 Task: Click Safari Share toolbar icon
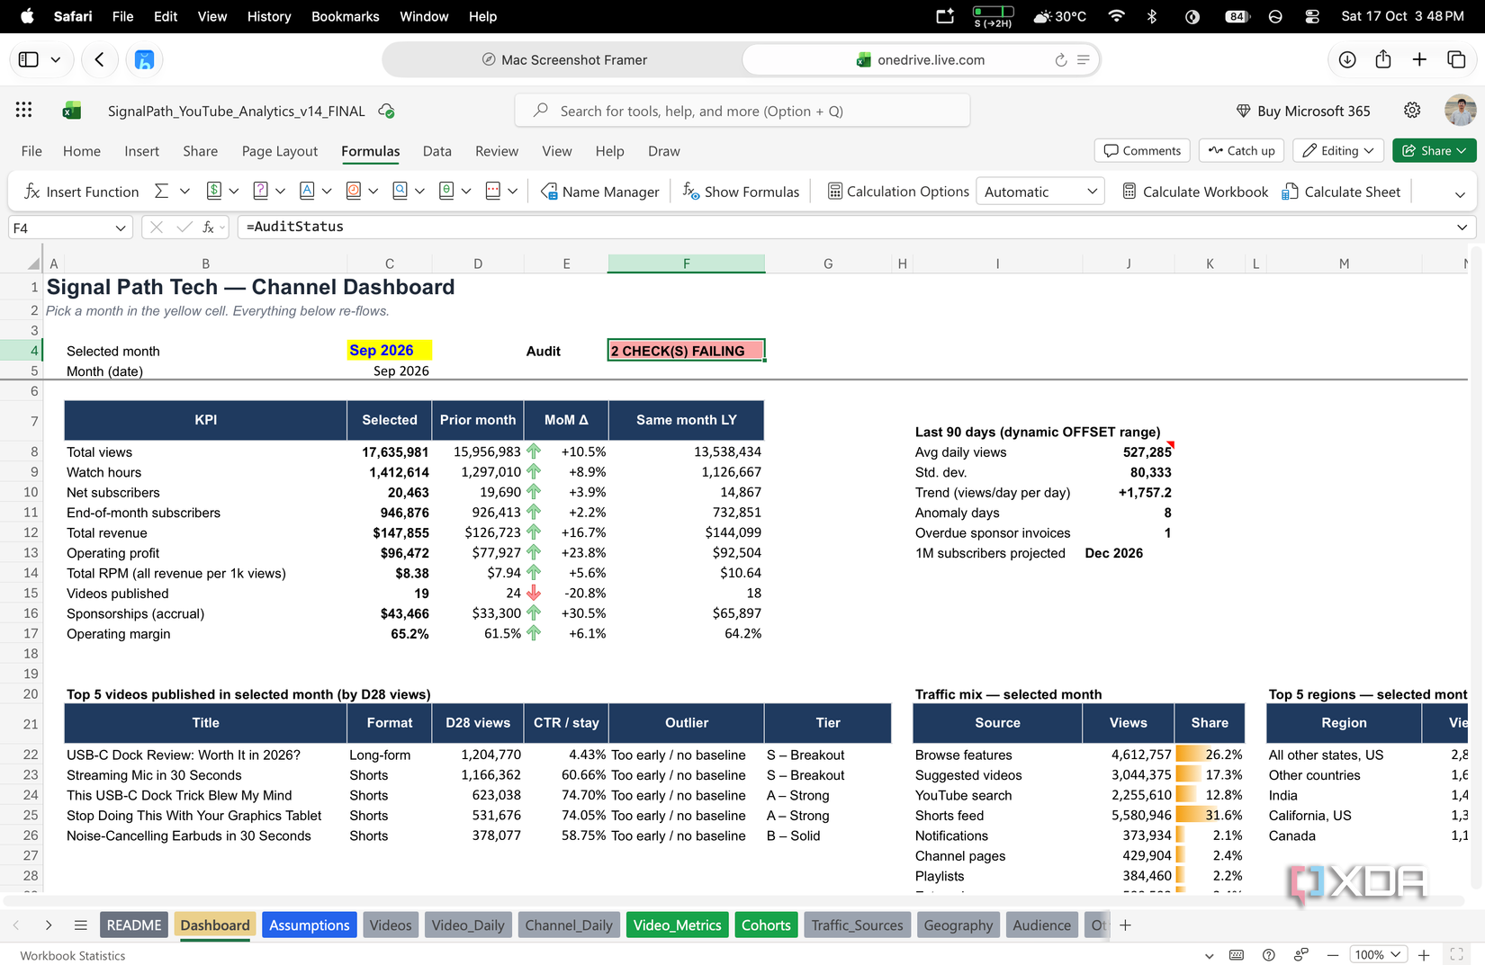pyautogui.click(x=1383, y=59)
